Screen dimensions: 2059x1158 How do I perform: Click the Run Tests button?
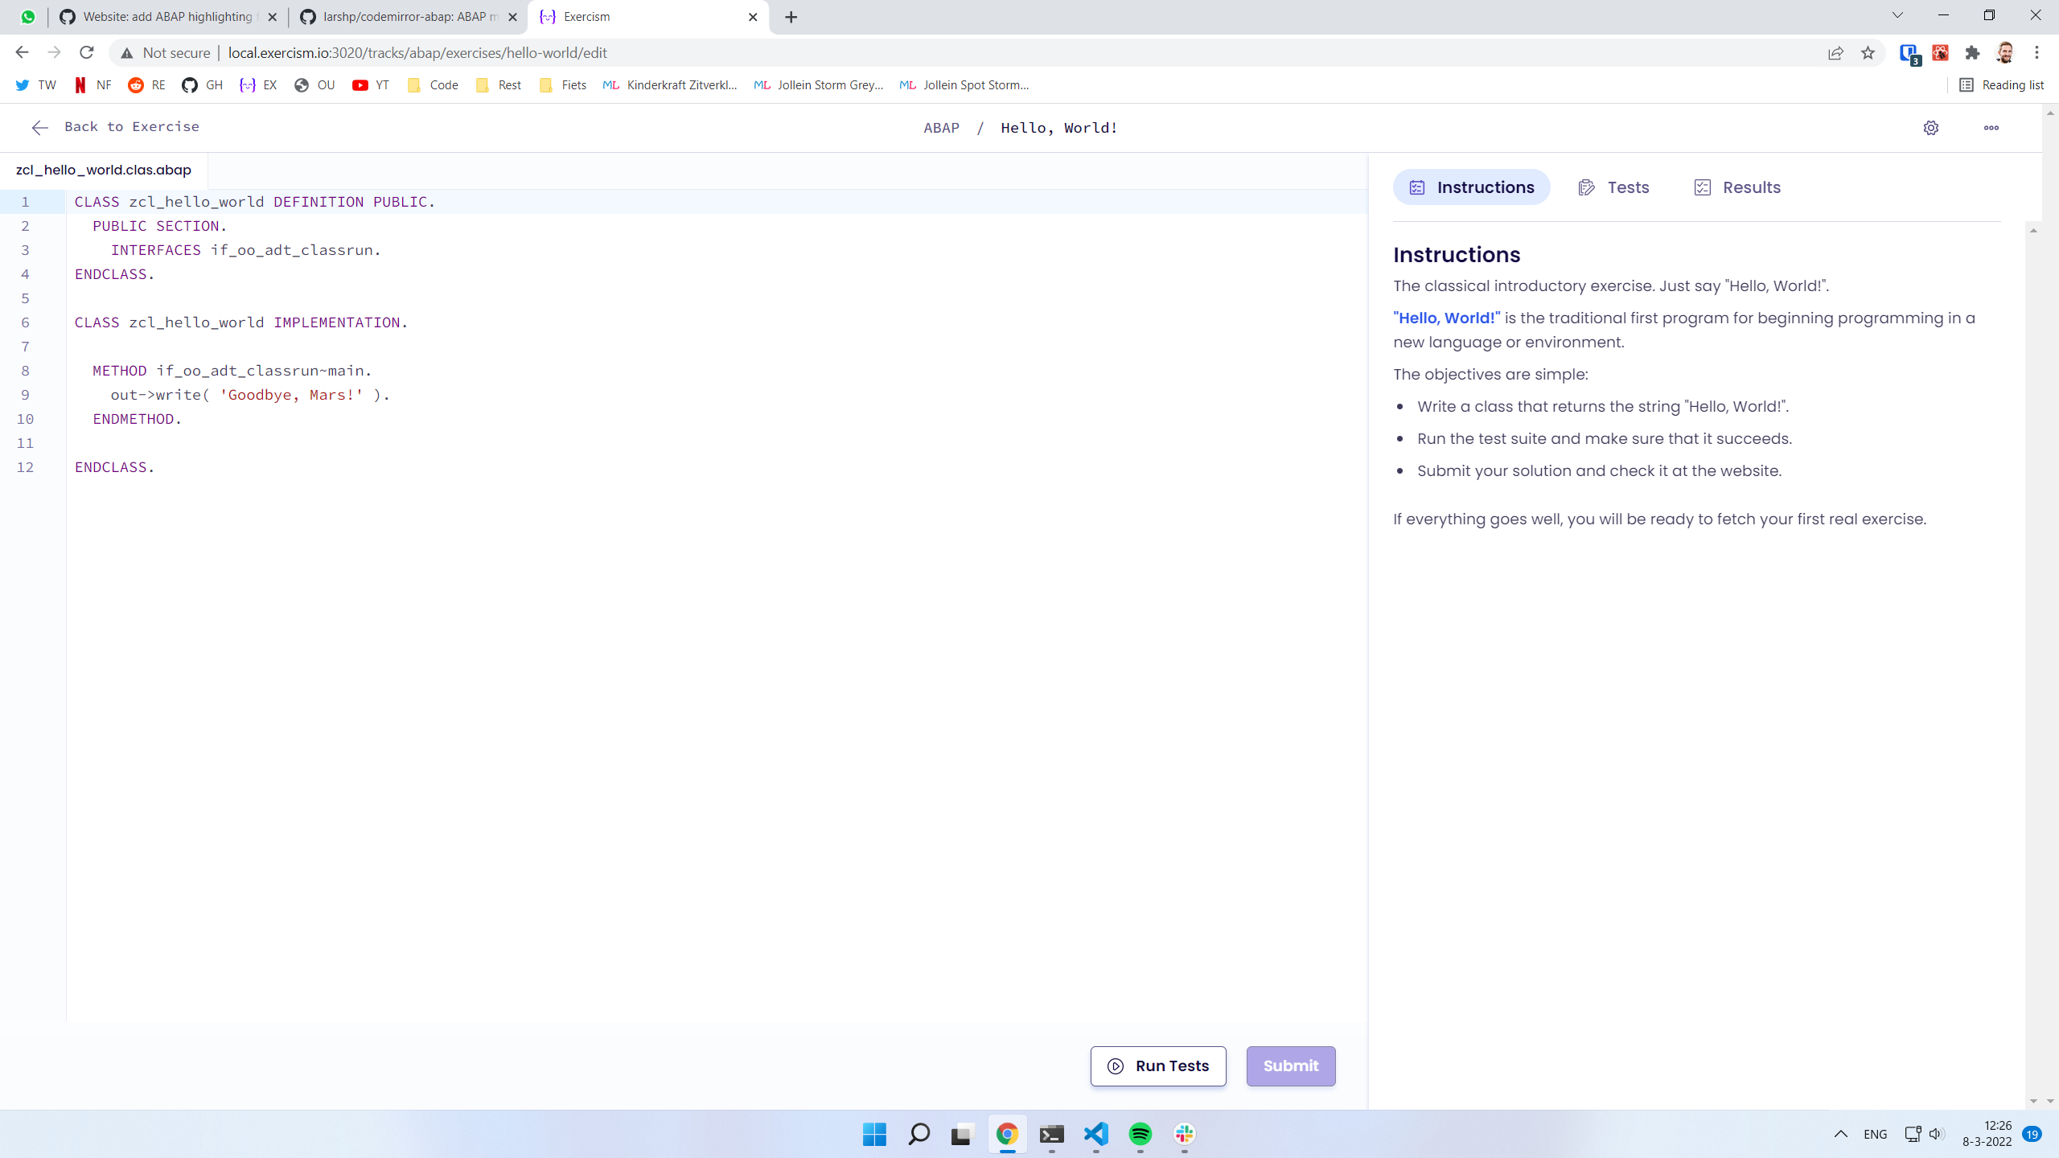(1157, 1066)
